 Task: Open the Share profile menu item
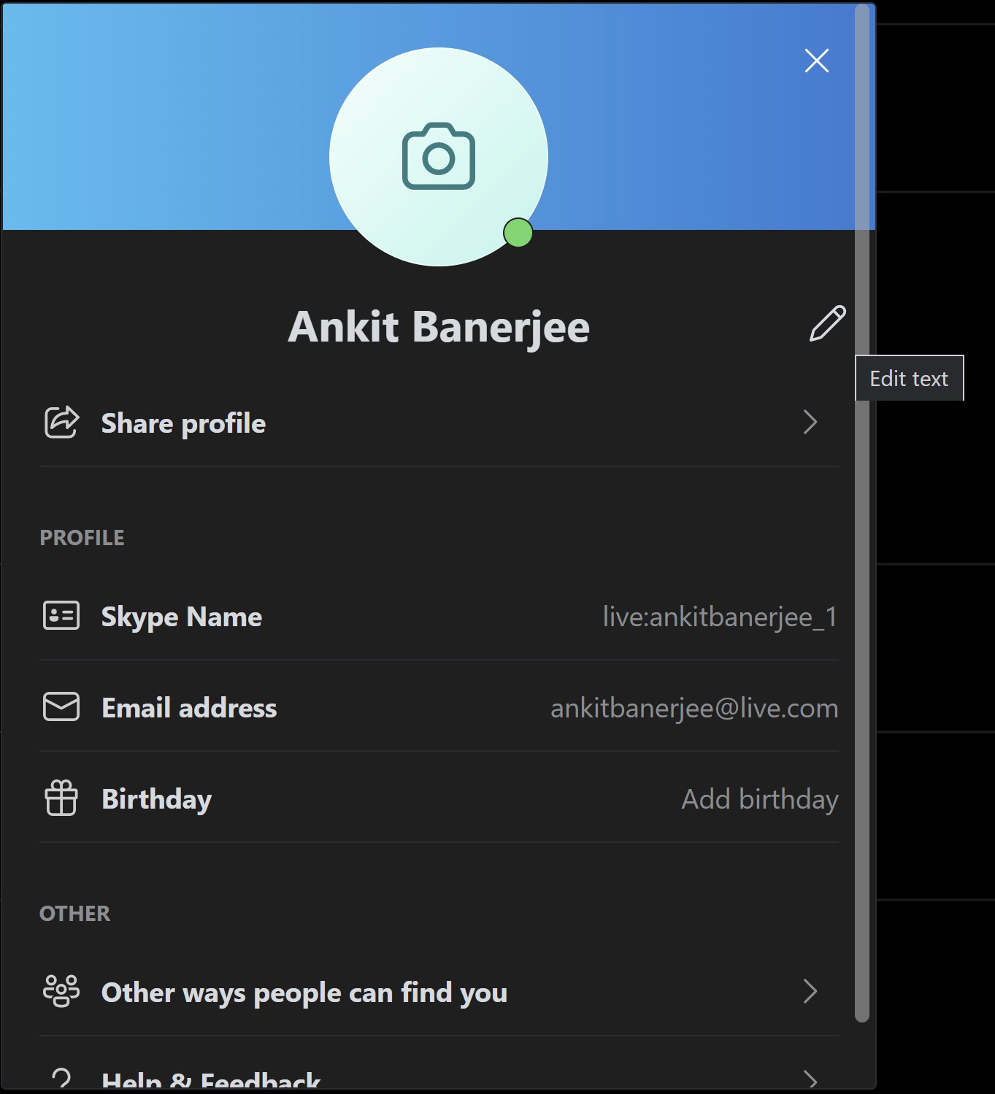coord(183,423)
